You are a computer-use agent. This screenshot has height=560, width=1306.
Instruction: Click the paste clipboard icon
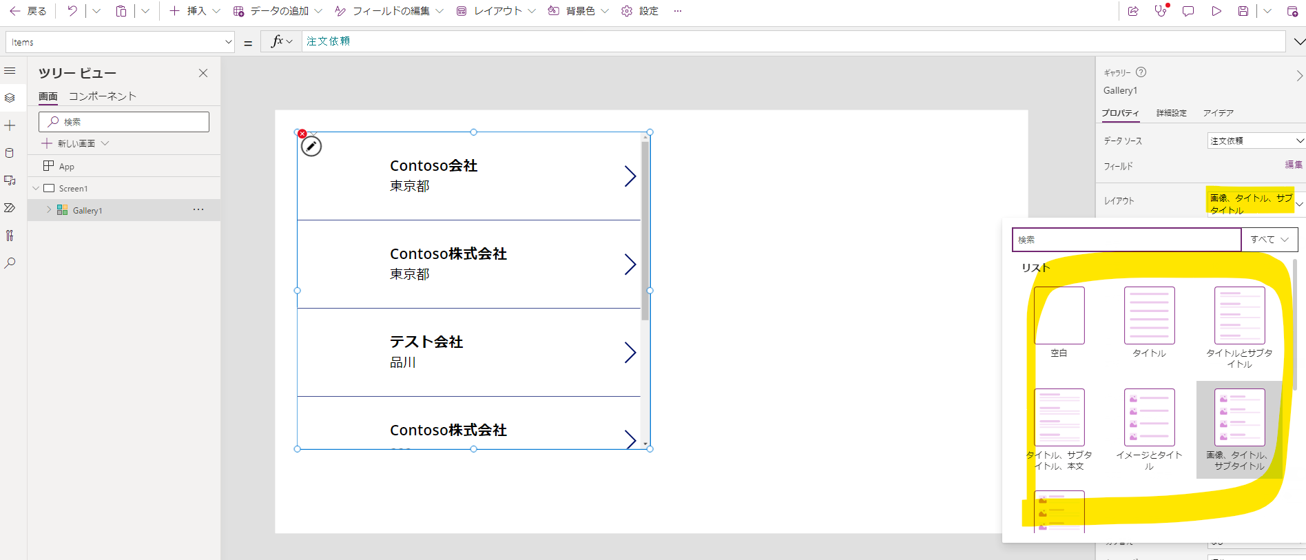point(121,11)
